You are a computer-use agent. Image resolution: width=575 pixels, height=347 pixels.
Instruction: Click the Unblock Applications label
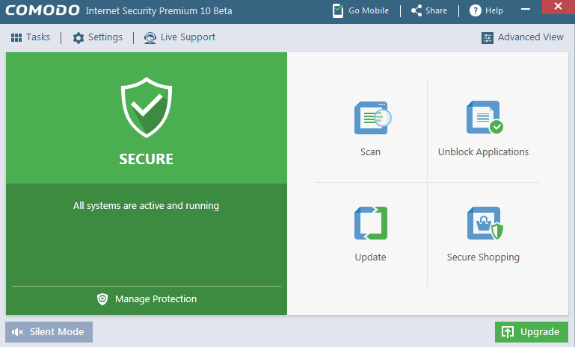tap(483, 152)
